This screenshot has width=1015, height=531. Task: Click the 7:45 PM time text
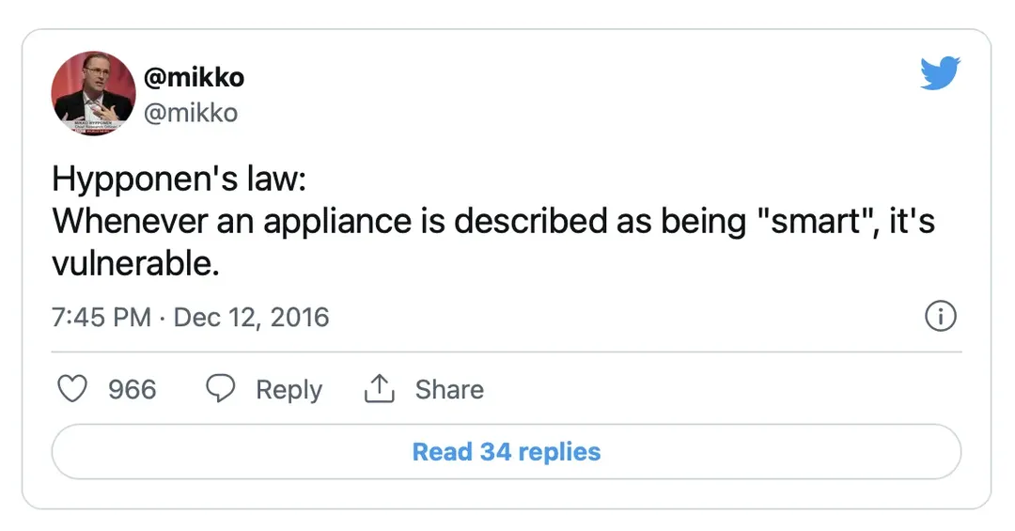click(101, 317)
